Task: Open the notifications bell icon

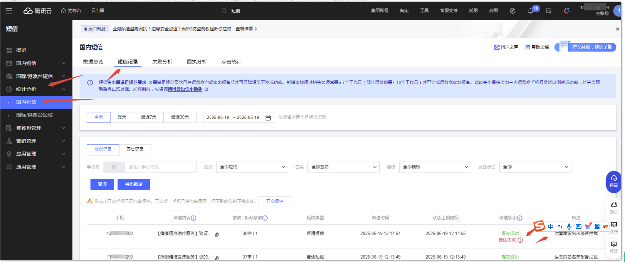Action: (x=531, y=11)
